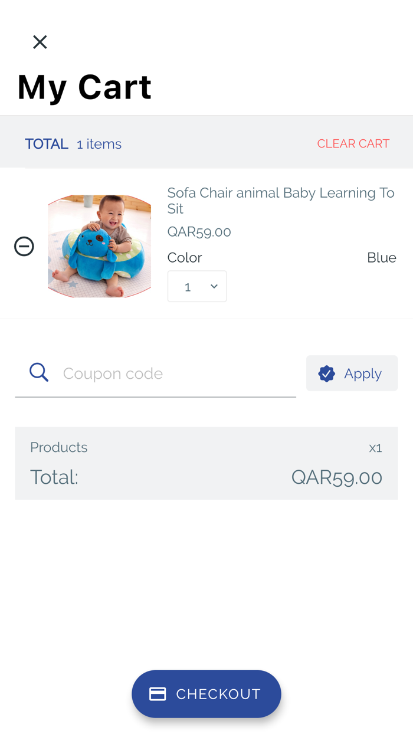413x734 pixels.
Task: Expand the quantity selector's chevron arrow
Action: coord(214,286)
